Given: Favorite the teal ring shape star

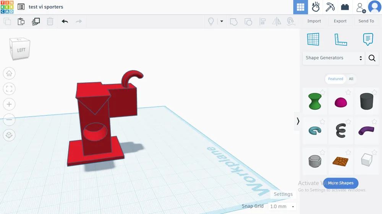Looking at the screenshot, I should [x=322, y=121].
